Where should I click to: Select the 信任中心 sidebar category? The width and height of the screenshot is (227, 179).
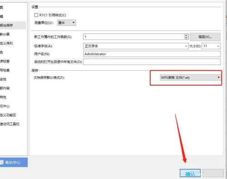5,106
